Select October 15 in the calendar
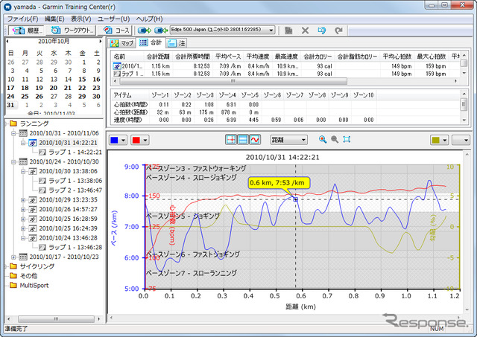 point(82,80)
